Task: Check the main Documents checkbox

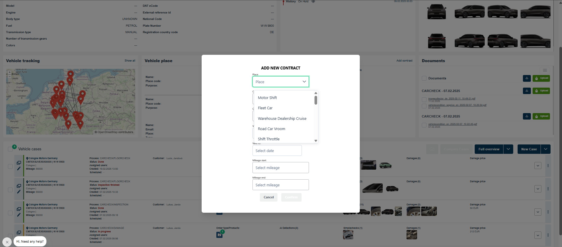Action: point(424,78)
